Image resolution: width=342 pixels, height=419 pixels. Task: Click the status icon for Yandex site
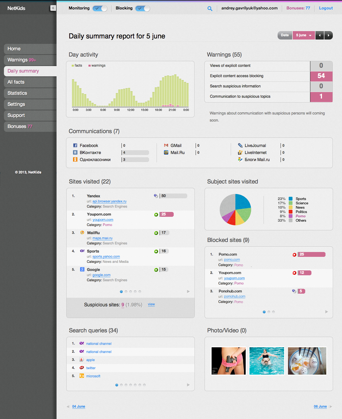156,196
